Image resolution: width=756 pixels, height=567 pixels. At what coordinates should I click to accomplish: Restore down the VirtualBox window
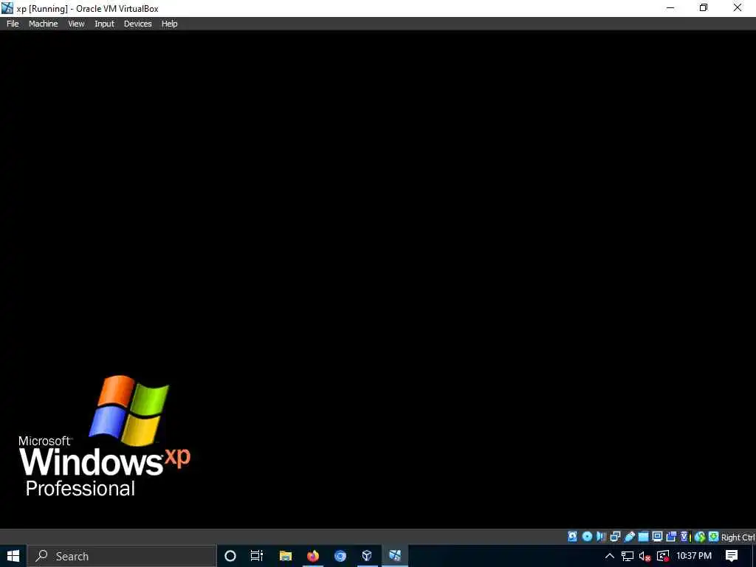click(704, 7)
